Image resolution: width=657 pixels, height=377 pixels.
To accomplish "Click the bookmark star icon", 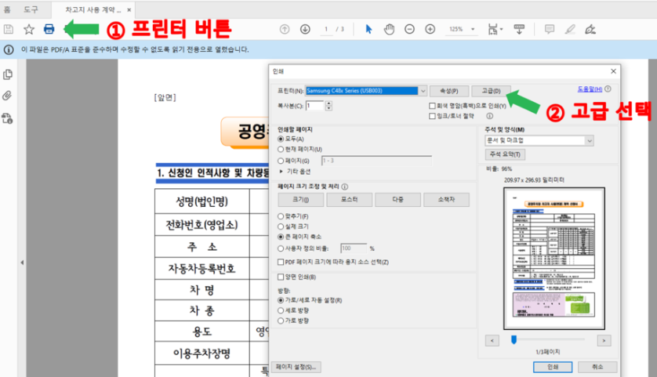I will click(29, 29).
